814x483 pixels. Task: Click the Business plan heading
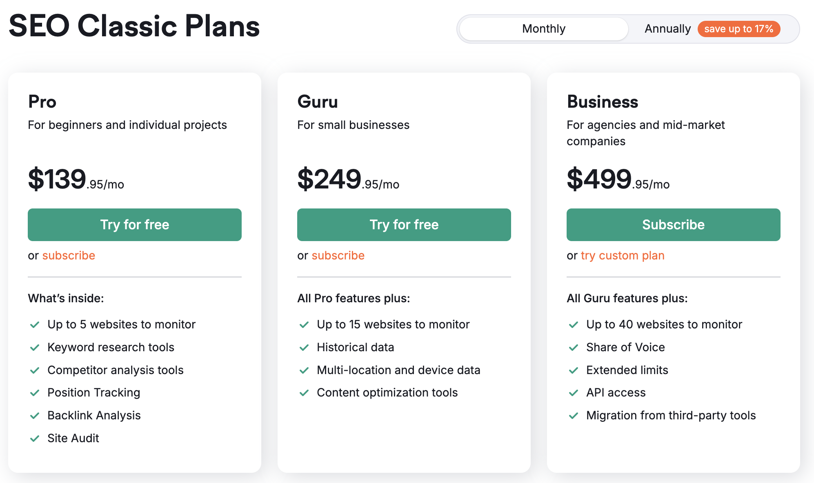pyautogui.click(x=602, y=102)
